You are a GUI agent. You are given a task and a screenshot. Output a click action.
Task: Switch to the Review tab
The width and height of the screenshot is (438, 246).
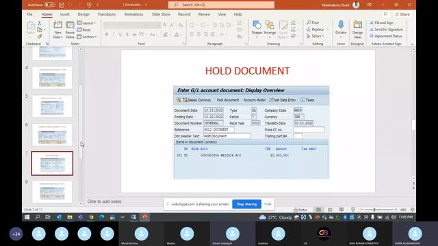[204, 14]
